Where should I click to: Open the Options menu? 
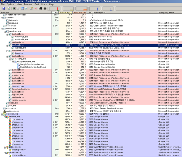(11, 4)
